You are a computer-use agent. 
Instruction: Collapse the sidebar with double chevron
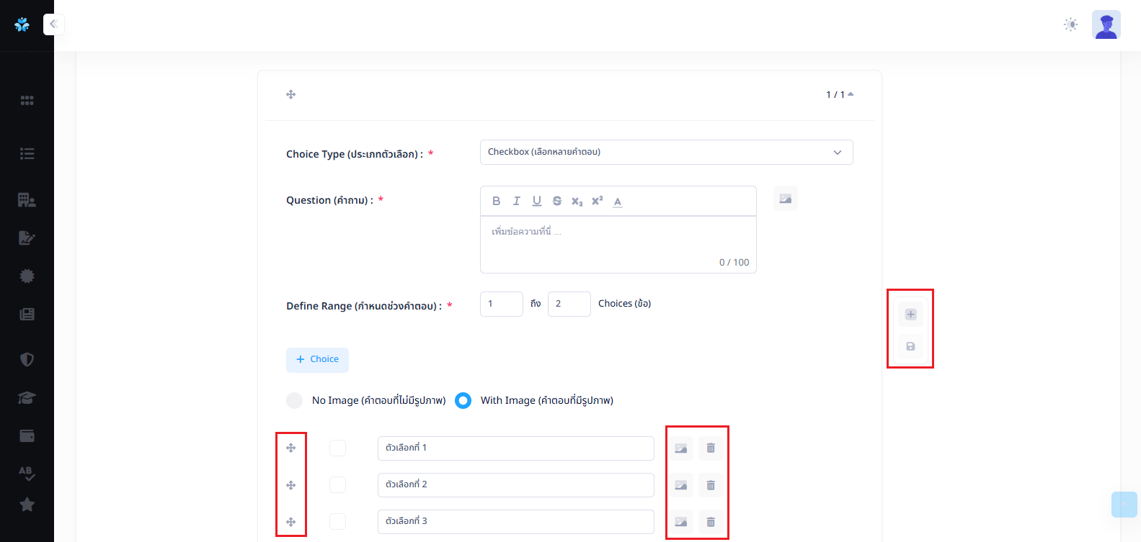(53, 24)
